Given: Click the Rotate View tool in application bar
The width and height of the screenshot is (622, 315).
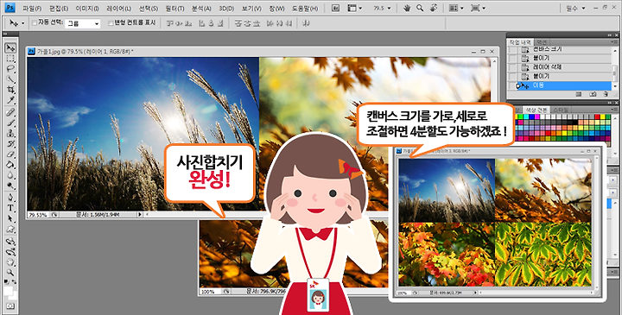Looking at the screenshot, I should click(434, 8).
